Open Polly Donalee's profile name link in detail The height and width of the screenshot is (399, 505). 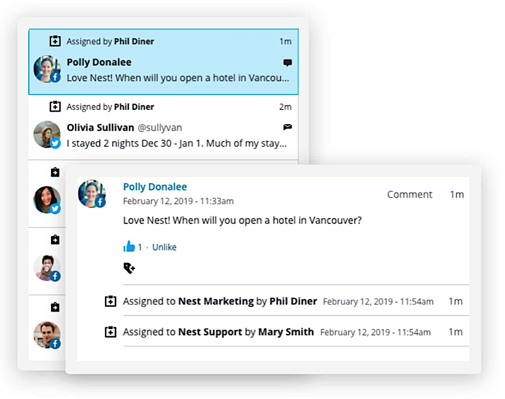coord(155,187)
